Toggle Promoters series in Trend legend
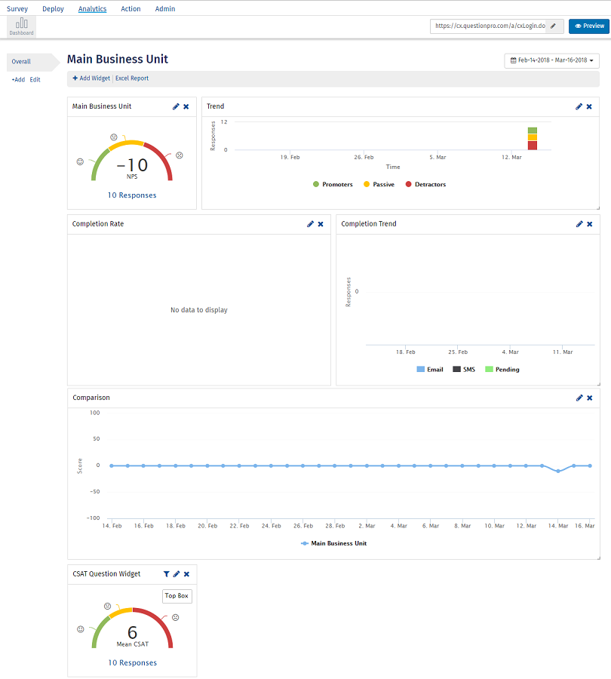Image resolution: width=611 pixels, height=679 pixels. [x=332, y=184]
